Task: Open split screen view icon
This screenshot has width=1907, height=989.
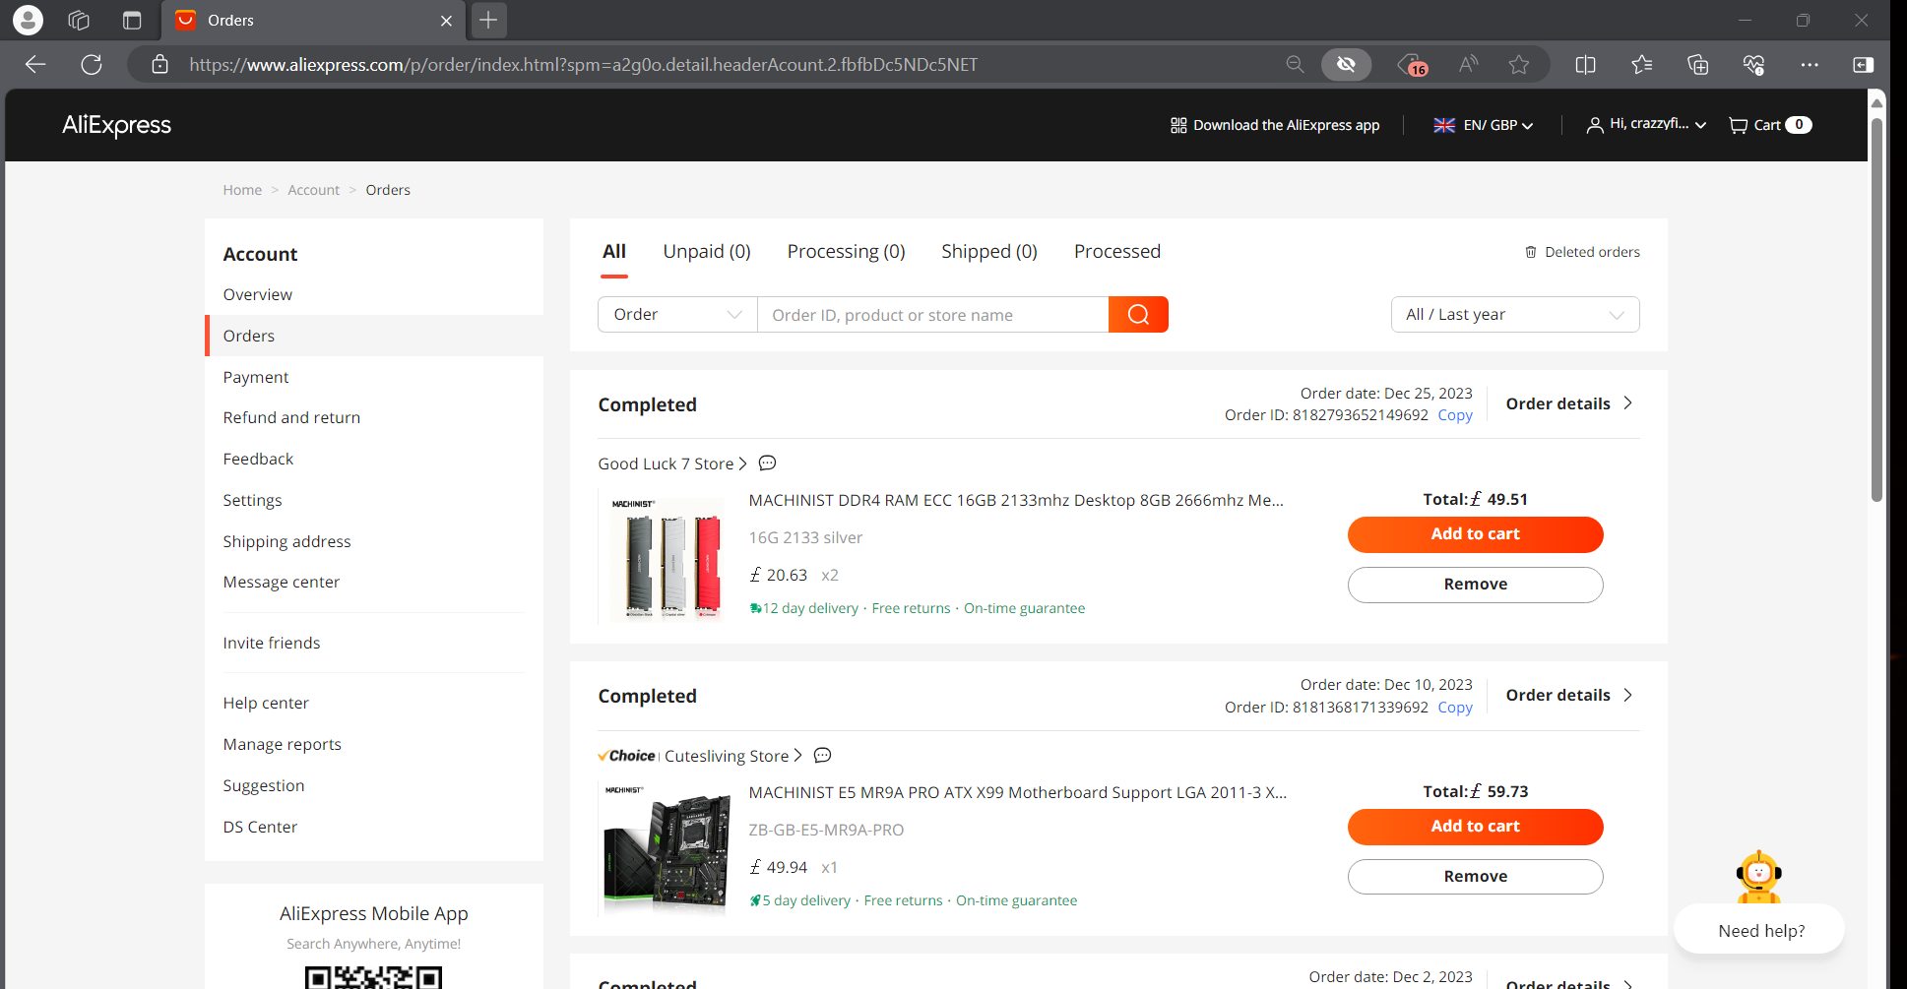Action: click(1585, 65)
